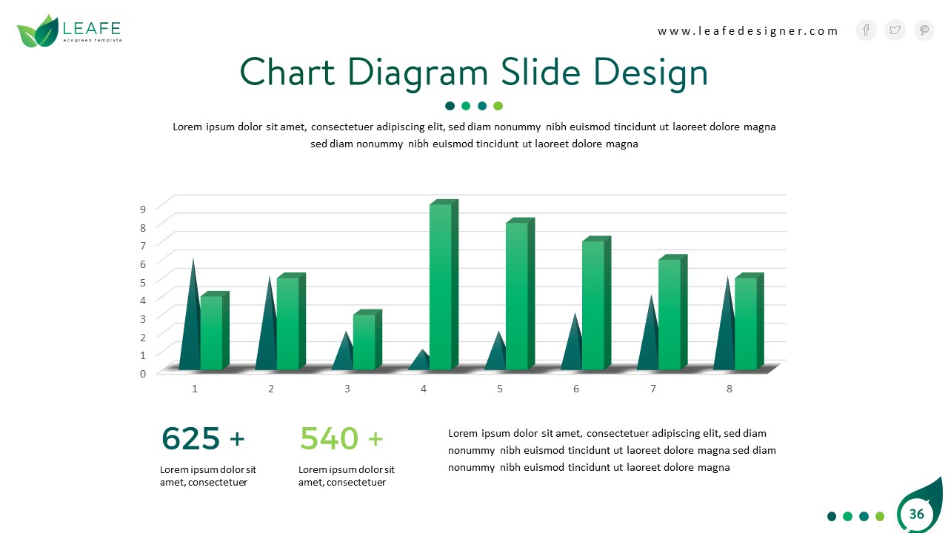Open the www.leafedesigner.com link
The image size is (948, 533).
(x=748, y=31)
